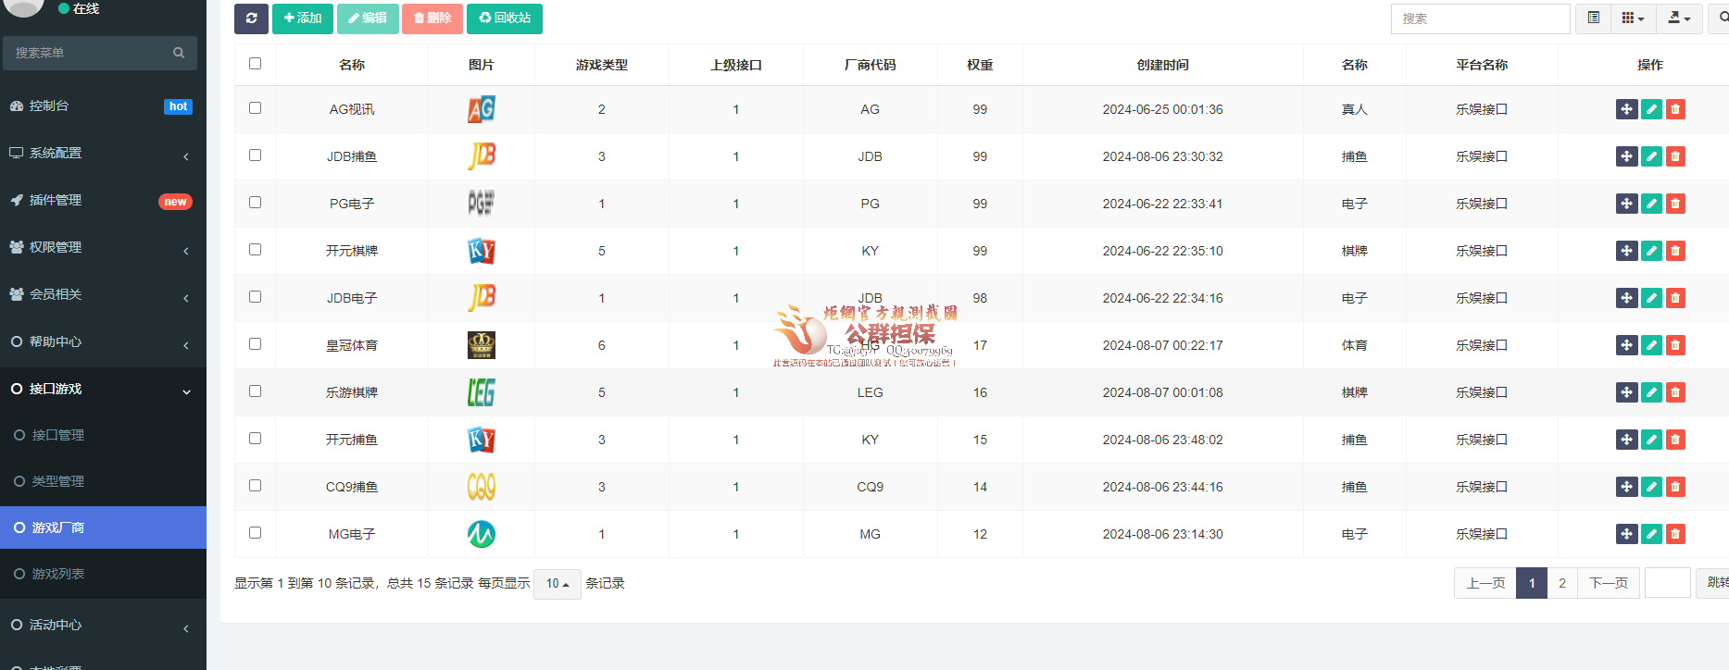Tick the checkbox for AG视讯 row
The height and width of the screenshot is (670, 1729).
(255, 108)
